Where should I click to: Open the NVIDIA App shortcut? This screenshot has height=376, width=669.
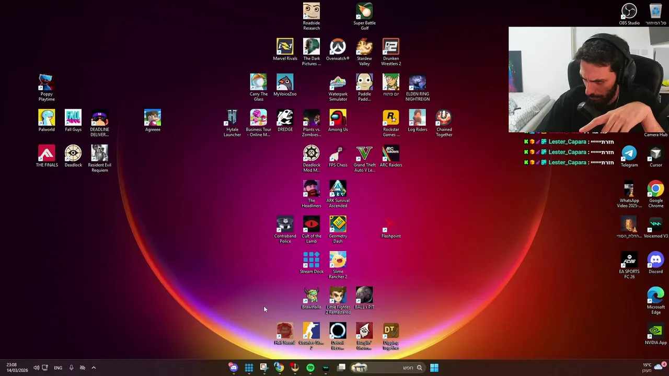point(655,334)
